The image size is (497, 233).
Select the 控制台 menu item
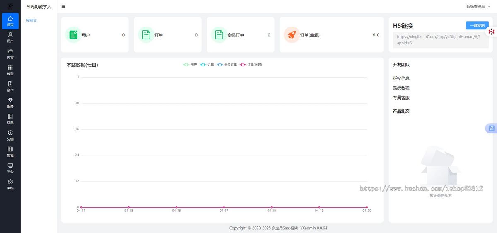[x=31, y=20]
